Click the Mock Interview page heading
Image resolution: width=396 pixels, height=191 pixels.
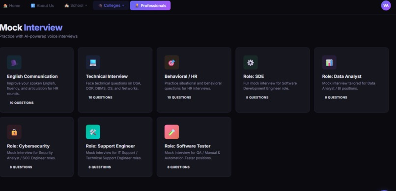pos(31,27)
